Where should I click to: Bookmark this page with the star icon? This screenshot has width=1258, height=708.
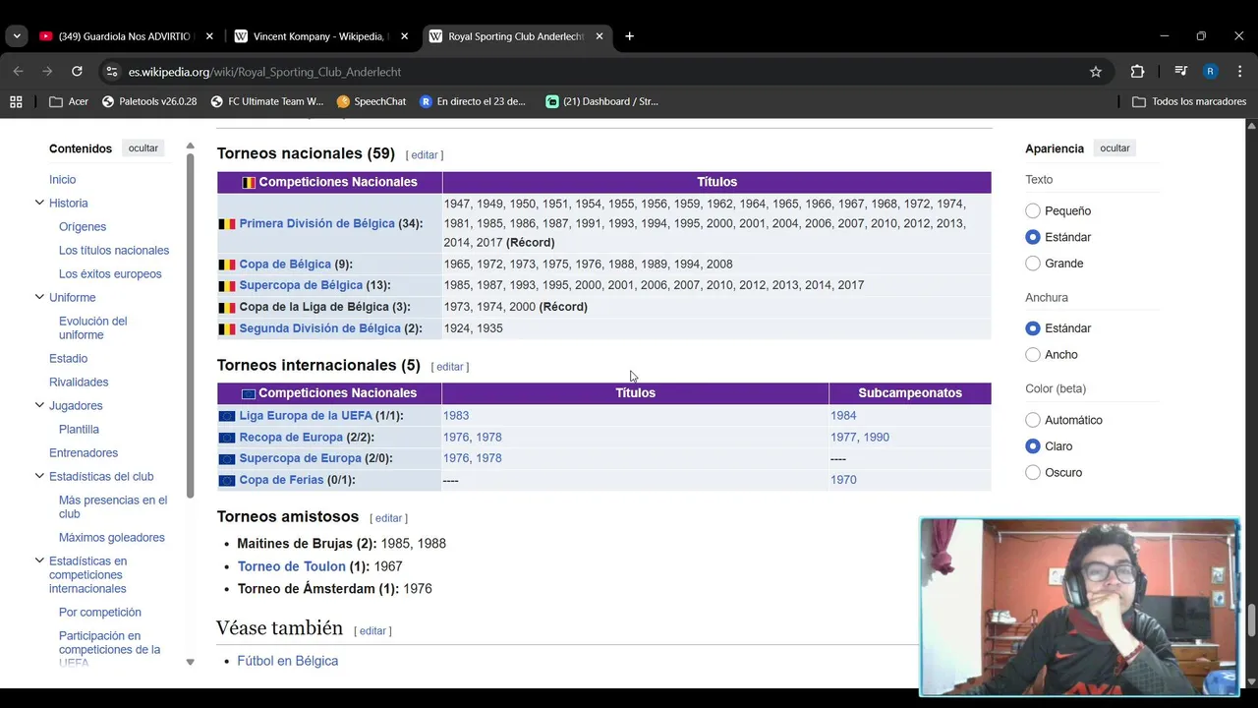pos(1096,72)
